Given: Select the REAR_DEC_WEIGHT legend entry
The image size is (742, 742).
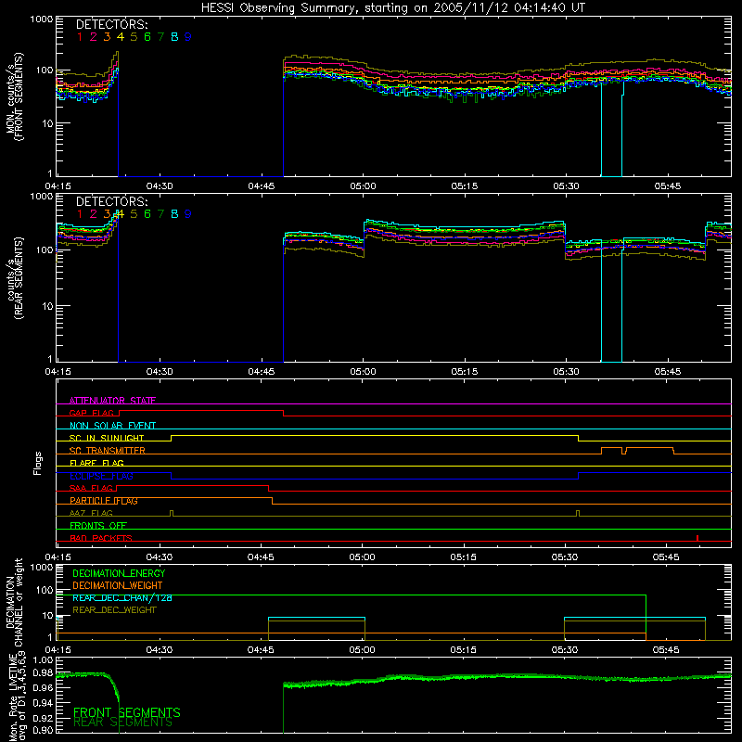Looking at the screenshot, I should pos(114,610).
